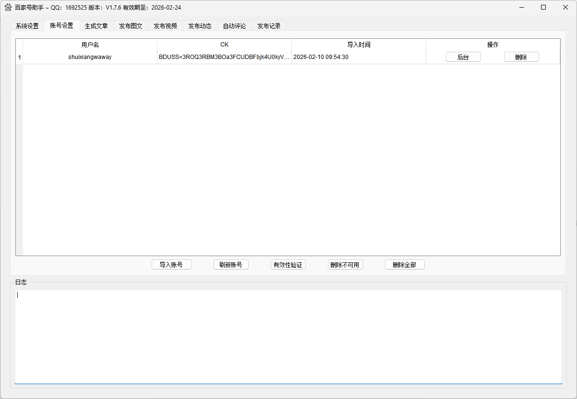Open the 后台 for shuixiangwaway

463,57
